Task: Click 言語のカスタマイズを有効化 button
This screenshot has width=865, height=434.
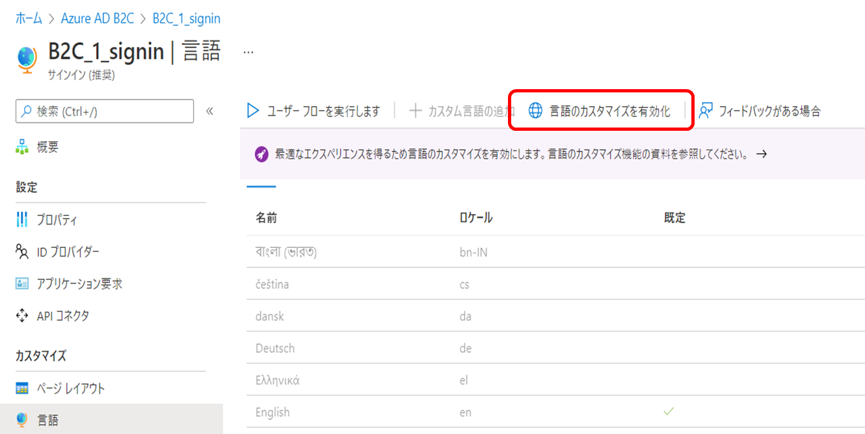Action: click(599, 111)
